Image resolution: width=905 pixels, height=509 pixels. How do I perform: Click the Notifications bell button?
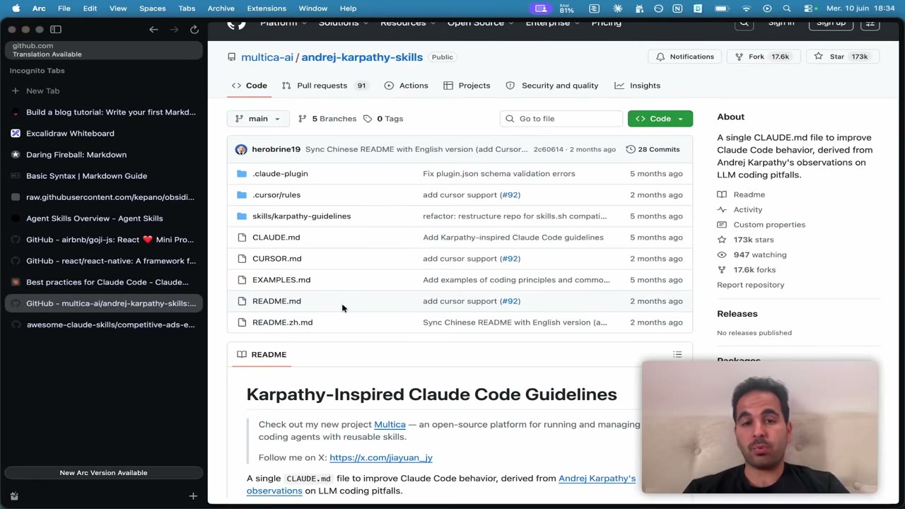[x=685, y=57]
